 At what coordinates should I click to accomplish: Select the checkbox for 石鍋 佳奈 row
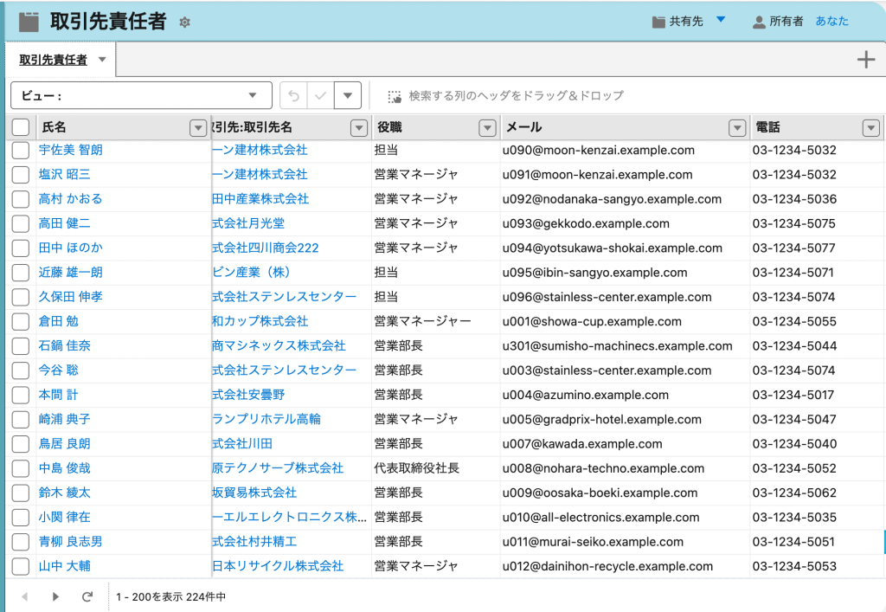pyautogui.click(x=21, y=346)
